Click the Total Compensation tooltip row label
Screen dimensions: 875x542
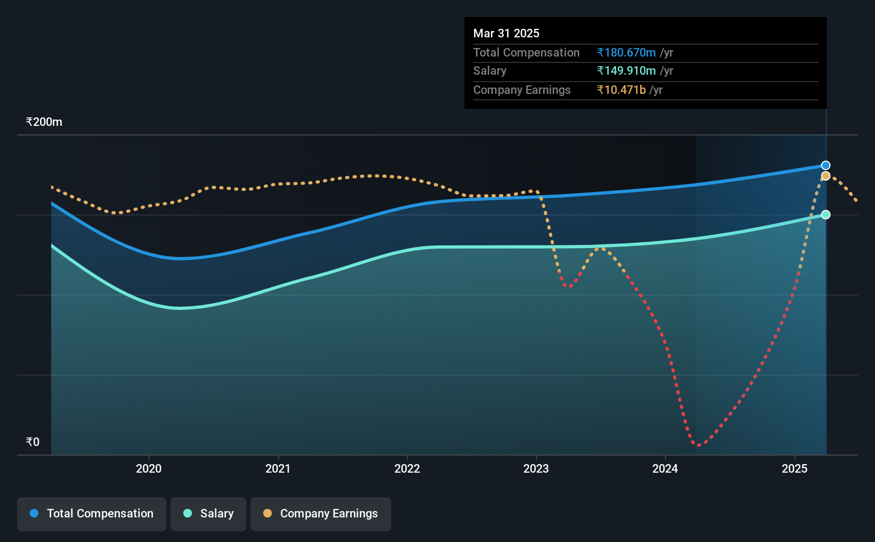point(526,52)
